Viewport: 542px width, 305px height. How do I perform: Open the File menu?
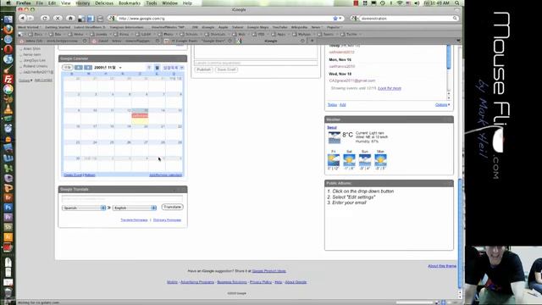(x=40, y=3)
